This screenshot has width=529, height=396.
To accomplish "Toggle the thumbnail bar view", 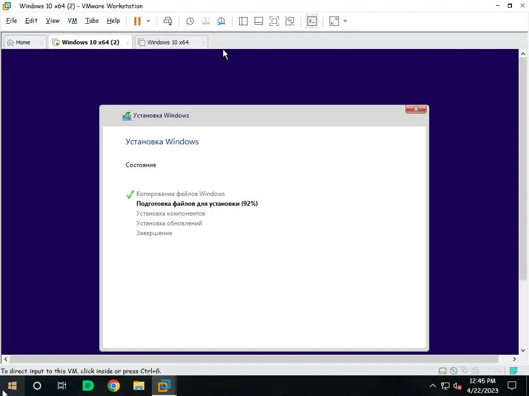I will click(258, 21).
